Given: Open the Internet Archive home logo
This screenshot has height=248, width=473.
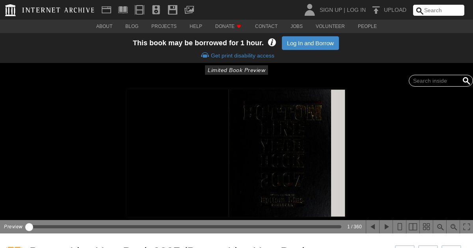Looking at the screenshot, I should tap(50, 10).
